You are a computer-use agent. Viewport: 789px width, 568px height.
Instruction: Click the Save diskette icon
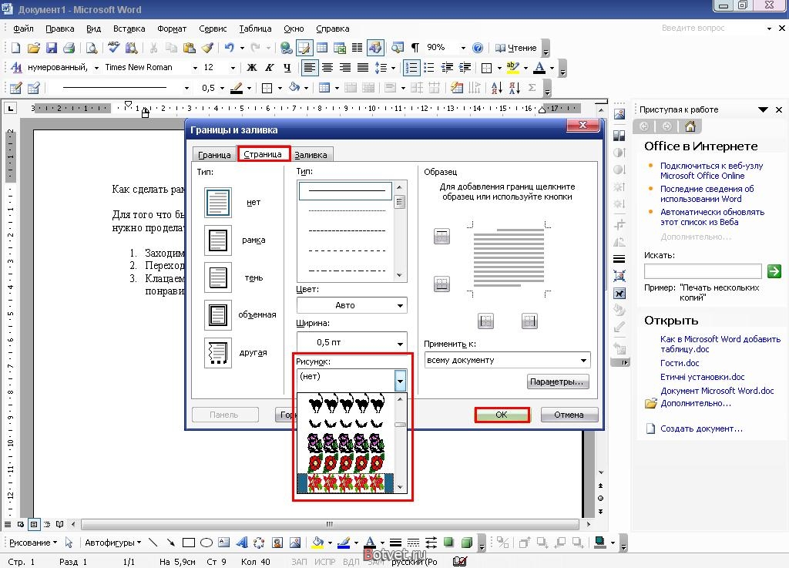52,48
